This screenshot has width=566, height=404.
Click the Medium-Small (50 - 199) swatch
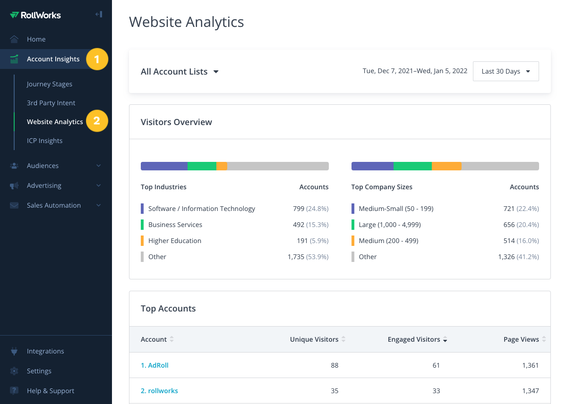click(x=352, y=209)
